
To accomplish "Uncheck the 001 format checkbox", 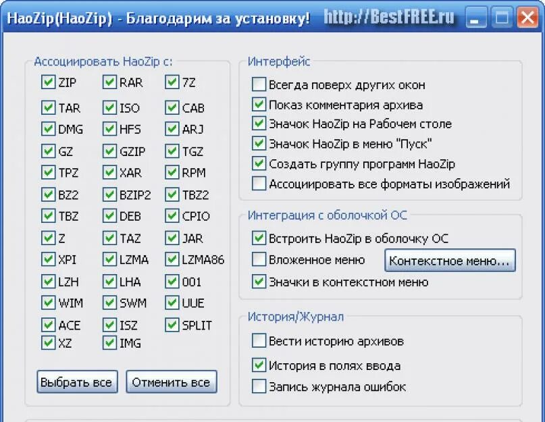I will pos(172,282).
